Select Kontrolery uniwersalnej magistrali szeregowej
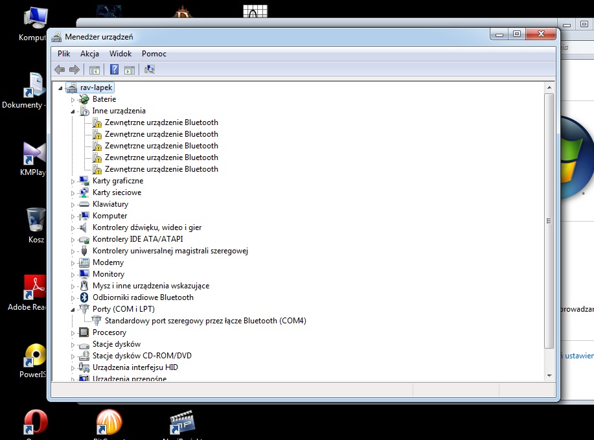The height and width of the screenshot is (440, 594). (170, 251)
